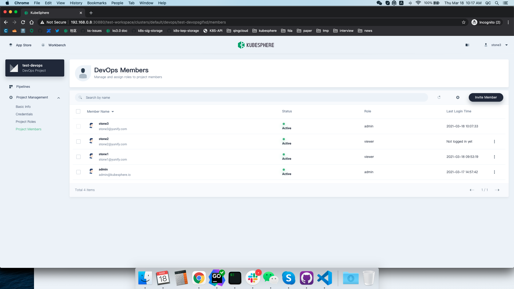The width and height of the screenshot is (514, 289).
Task: Open Project Roles page
Action: tap(26, 122)
